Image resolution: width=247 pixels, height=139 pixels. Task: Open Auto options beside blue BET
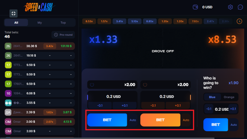(133, 120)
